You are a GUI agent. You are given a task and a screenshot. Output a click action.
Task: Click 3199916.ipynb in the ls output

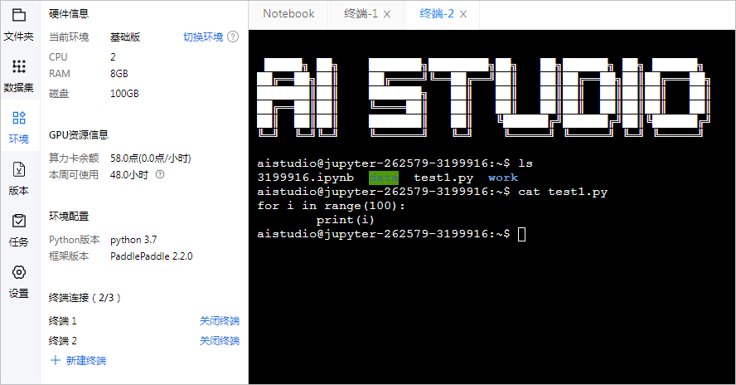point(306,178)
